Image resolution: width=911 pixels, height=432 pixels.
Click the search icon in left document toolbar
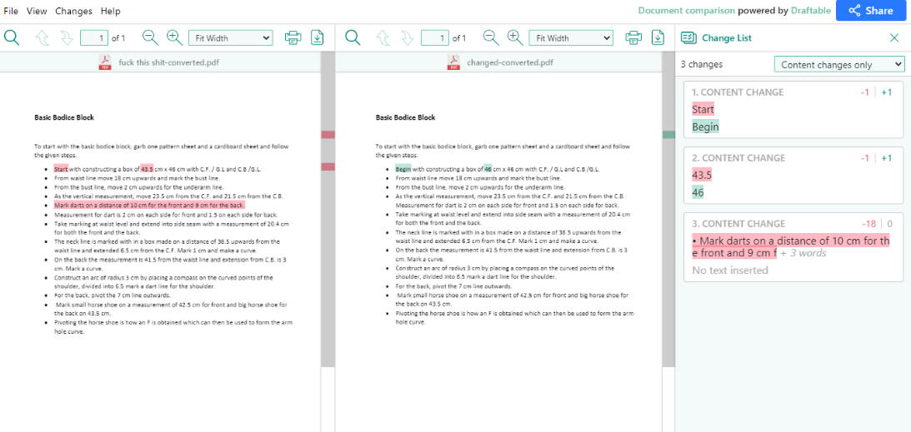click(x=12, y=37)
